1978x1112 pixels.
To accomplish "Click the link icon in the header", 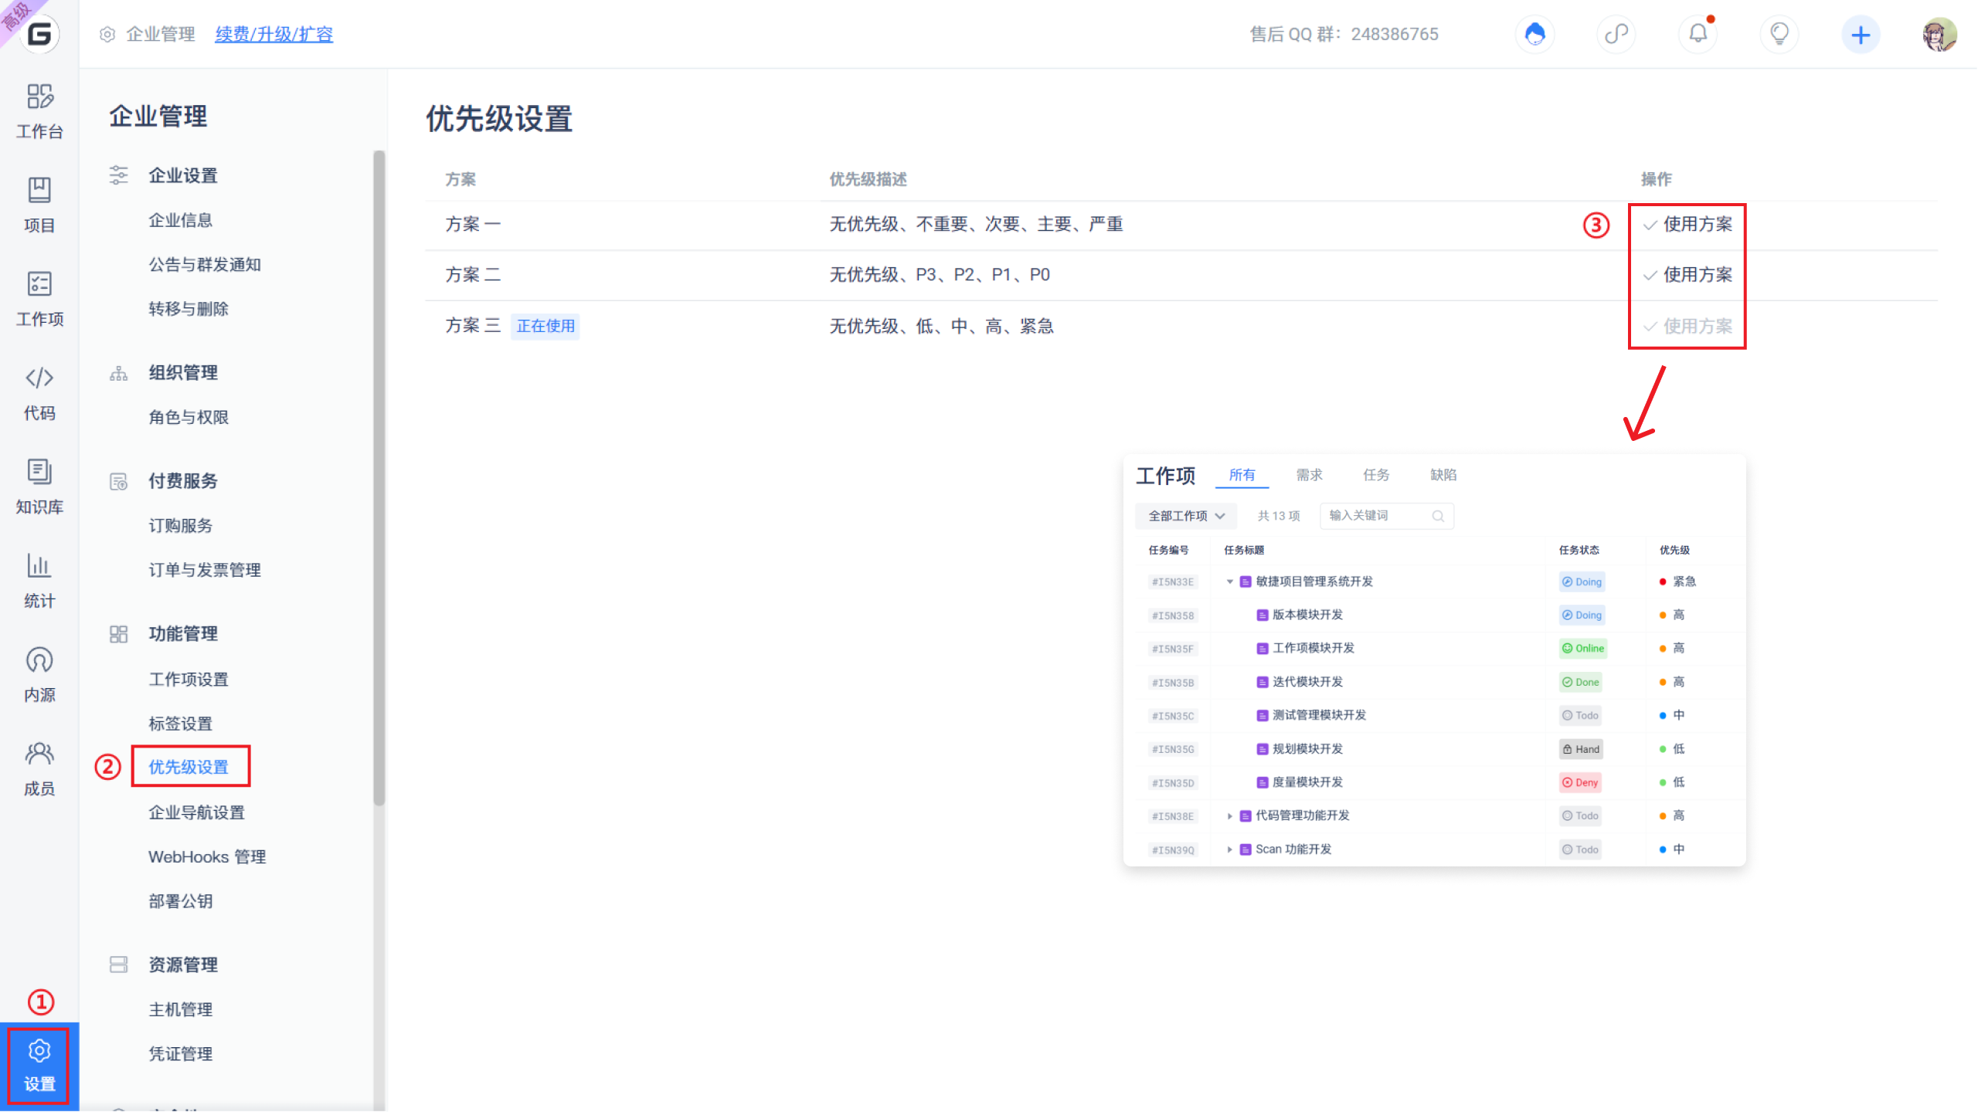I will tap(1616, 34).
